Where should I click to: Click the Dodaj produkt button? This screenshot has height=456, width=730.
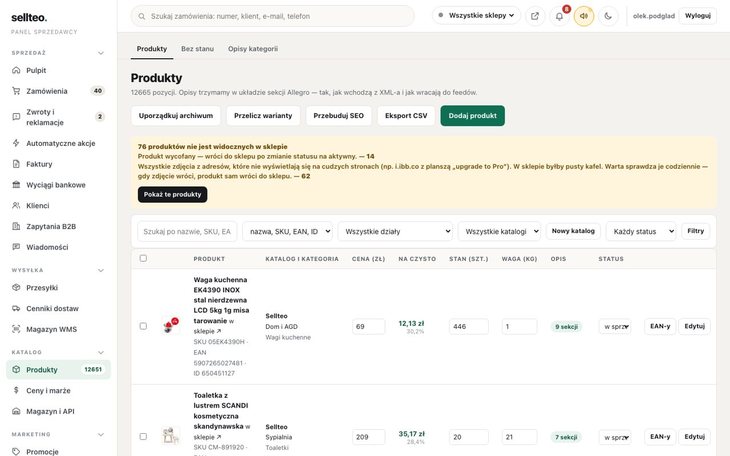(472, 116)
